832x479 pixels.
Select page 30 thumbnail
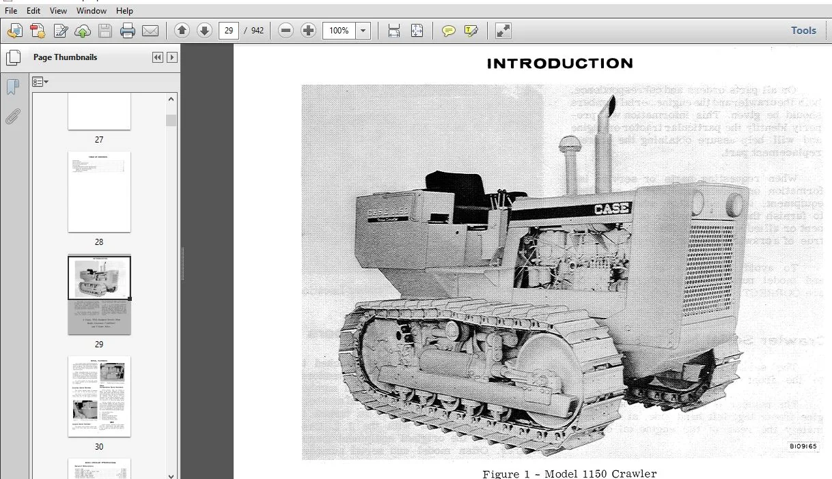(99, 396)
